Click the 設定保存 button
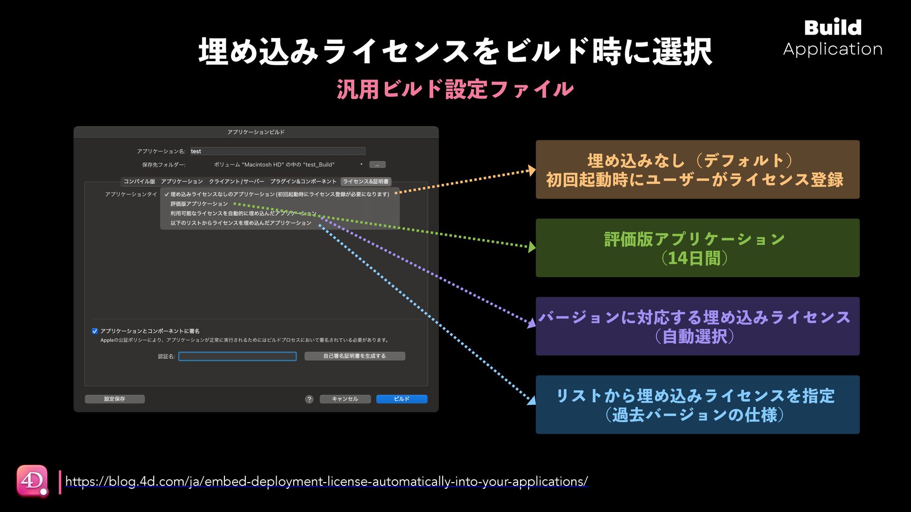The width and height of the screenshot is (911, 512). coord(114,399)
